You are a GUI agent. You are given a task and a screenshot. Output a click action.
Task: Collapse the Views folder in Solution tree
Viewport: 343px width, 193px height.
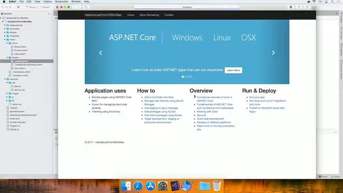5,40
